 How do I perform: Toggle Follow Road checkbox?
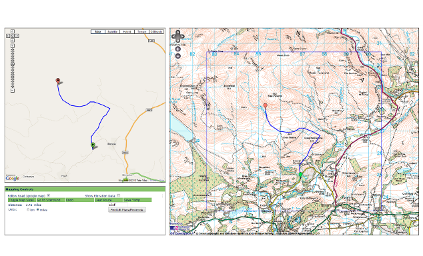(49, 195)
